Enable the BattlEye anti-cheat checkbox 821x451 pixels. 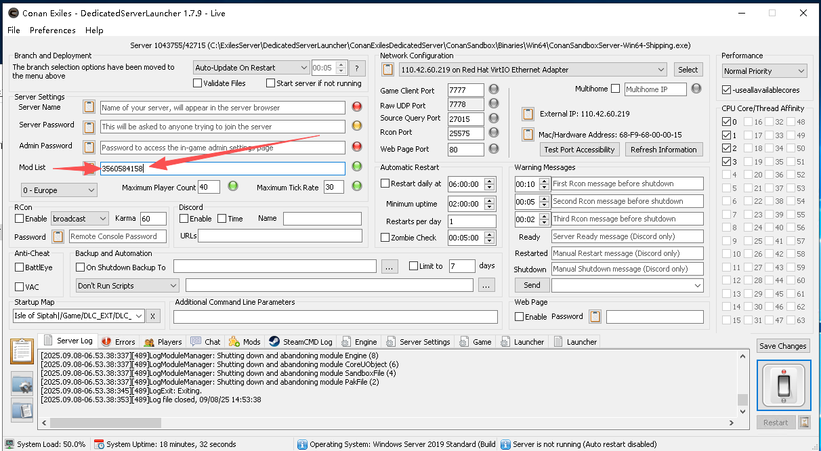pyautogui.click(x=19, y=267)
